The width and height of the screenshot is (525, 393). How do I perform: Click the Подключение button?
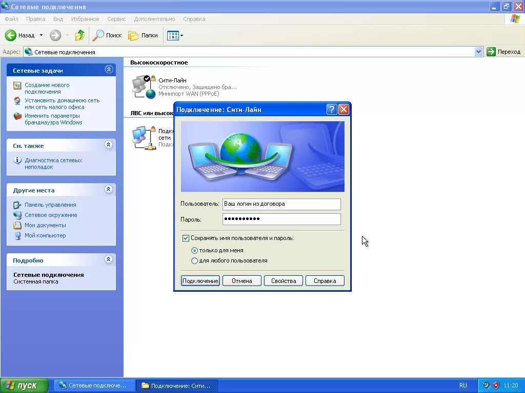[200, 281]
